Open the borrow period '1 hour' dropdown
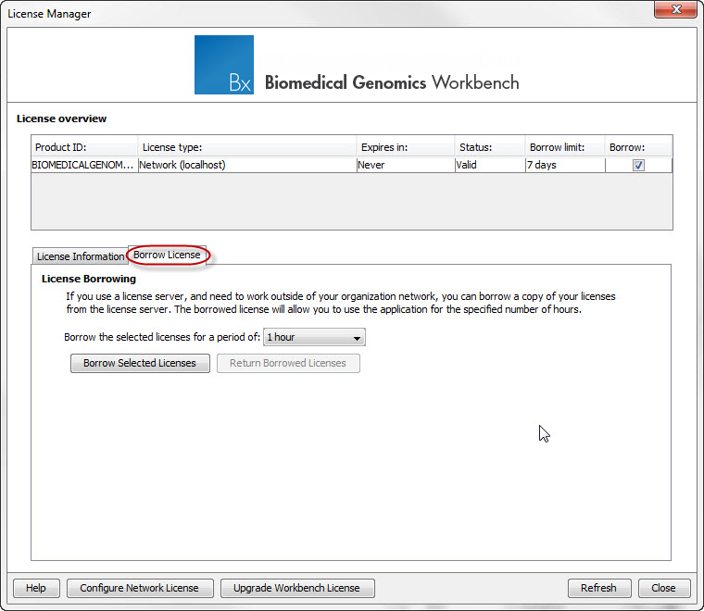 click(314, 338)
